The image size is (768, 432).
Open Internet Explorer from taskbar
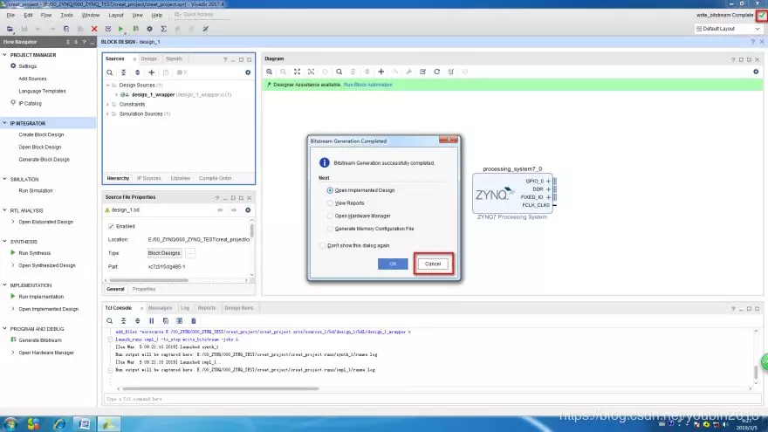point(59,424)
